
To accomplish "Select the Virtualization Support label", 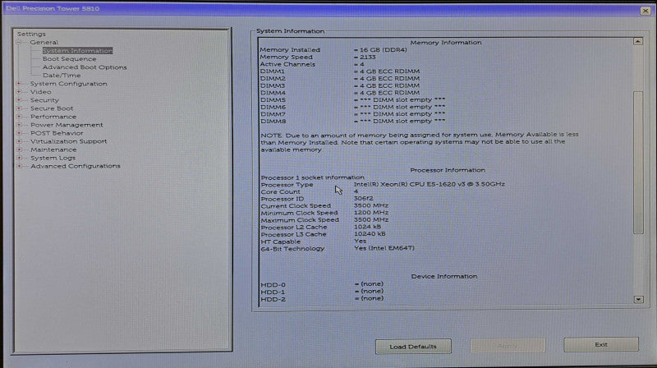I will coord(68,141).
